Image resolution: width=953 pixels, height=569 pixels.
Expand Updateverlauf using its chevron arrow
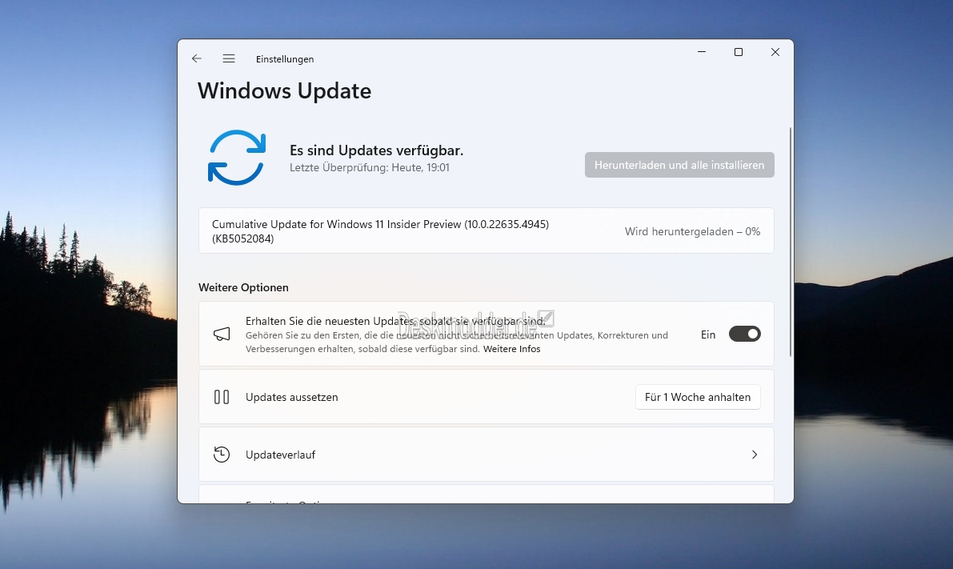(x=755, y=455)
